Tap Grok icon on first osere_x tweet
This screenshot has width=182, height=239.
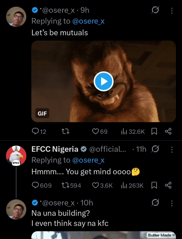point(154,10)
